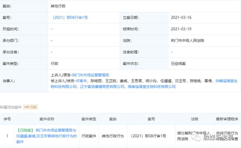Click the filing date 2021-03-16
The width and height of the screenshot is (241, 148).
[181, 18]
